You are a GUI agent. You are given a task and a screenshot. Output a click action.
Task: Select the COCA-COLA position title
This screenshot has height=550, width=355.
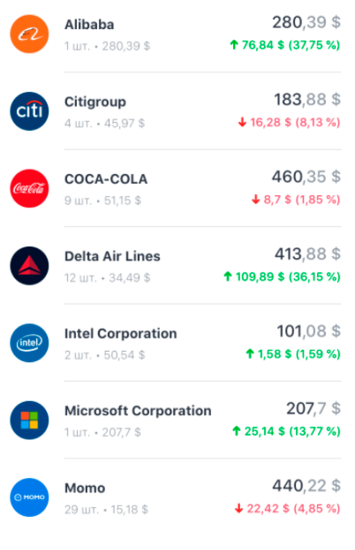[x=106, y=179]
